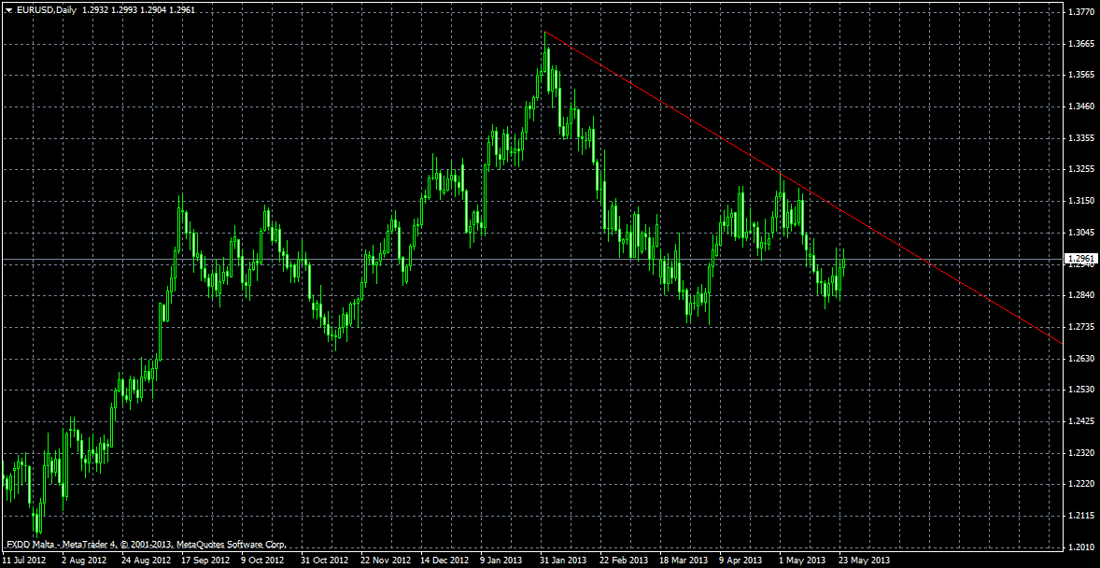Click the 18 Mar 2013 date label
Viewport: 1100px width, 568px height.
point(685,561)
